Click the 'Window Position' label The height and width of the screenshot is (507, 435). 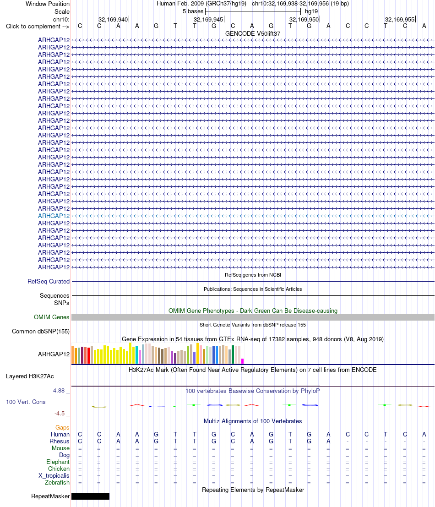(48, 4)
